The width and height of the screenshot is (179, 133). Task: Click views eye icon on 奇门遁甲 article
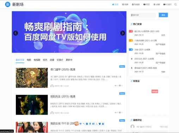coord(116,86)
